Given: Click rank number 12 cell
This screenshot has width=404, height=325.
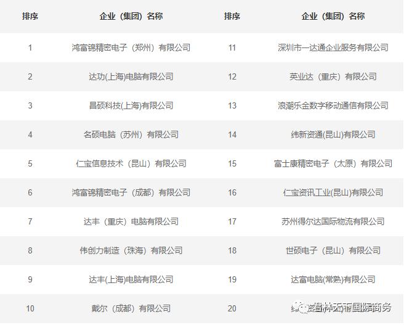Looking at the screenshot, I should [x=232, y=76].
